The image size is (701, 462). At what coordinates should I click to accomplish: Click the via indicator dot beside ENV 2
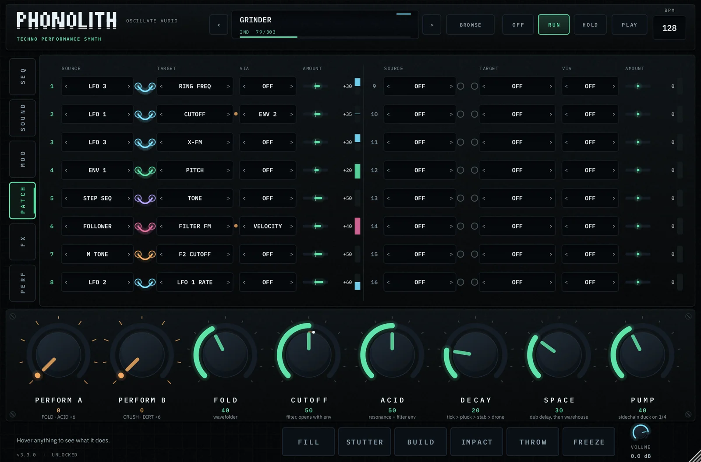coord(236,114)
